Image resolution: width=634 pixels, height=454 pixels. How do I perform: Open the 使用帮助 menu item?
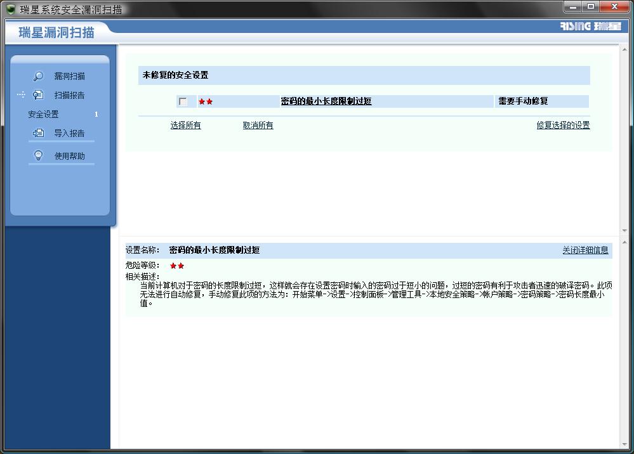[70, 156]
